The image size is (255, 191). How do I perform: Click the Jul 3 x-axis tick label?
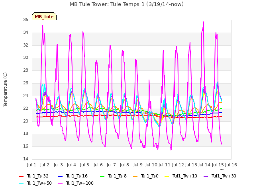(58, 165)
